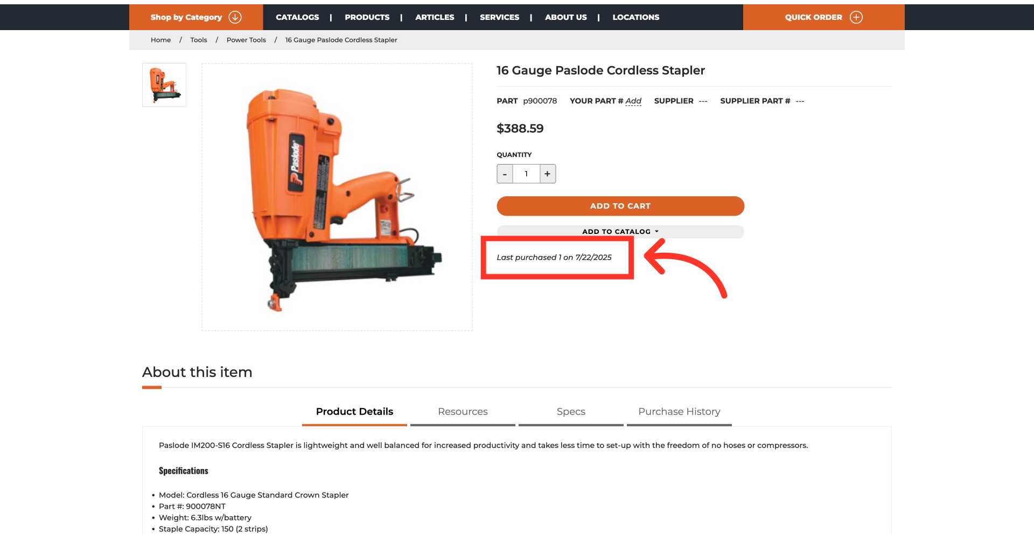Select the stapler thumbnail image
The height and width of the screenshot is (534, 1034).
pos(164,85)
